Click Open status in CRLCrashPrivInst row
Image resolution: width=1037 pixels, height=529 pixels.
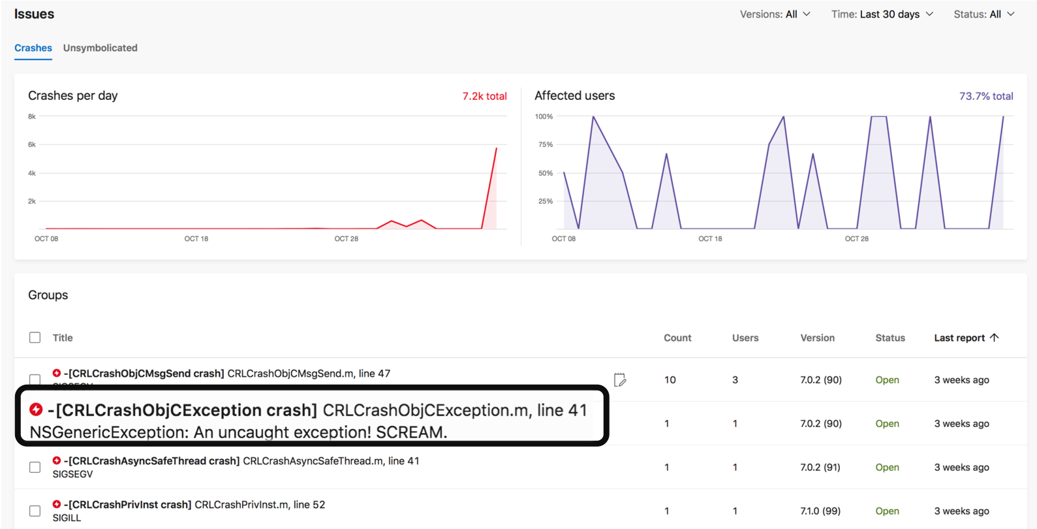point(888,511)
